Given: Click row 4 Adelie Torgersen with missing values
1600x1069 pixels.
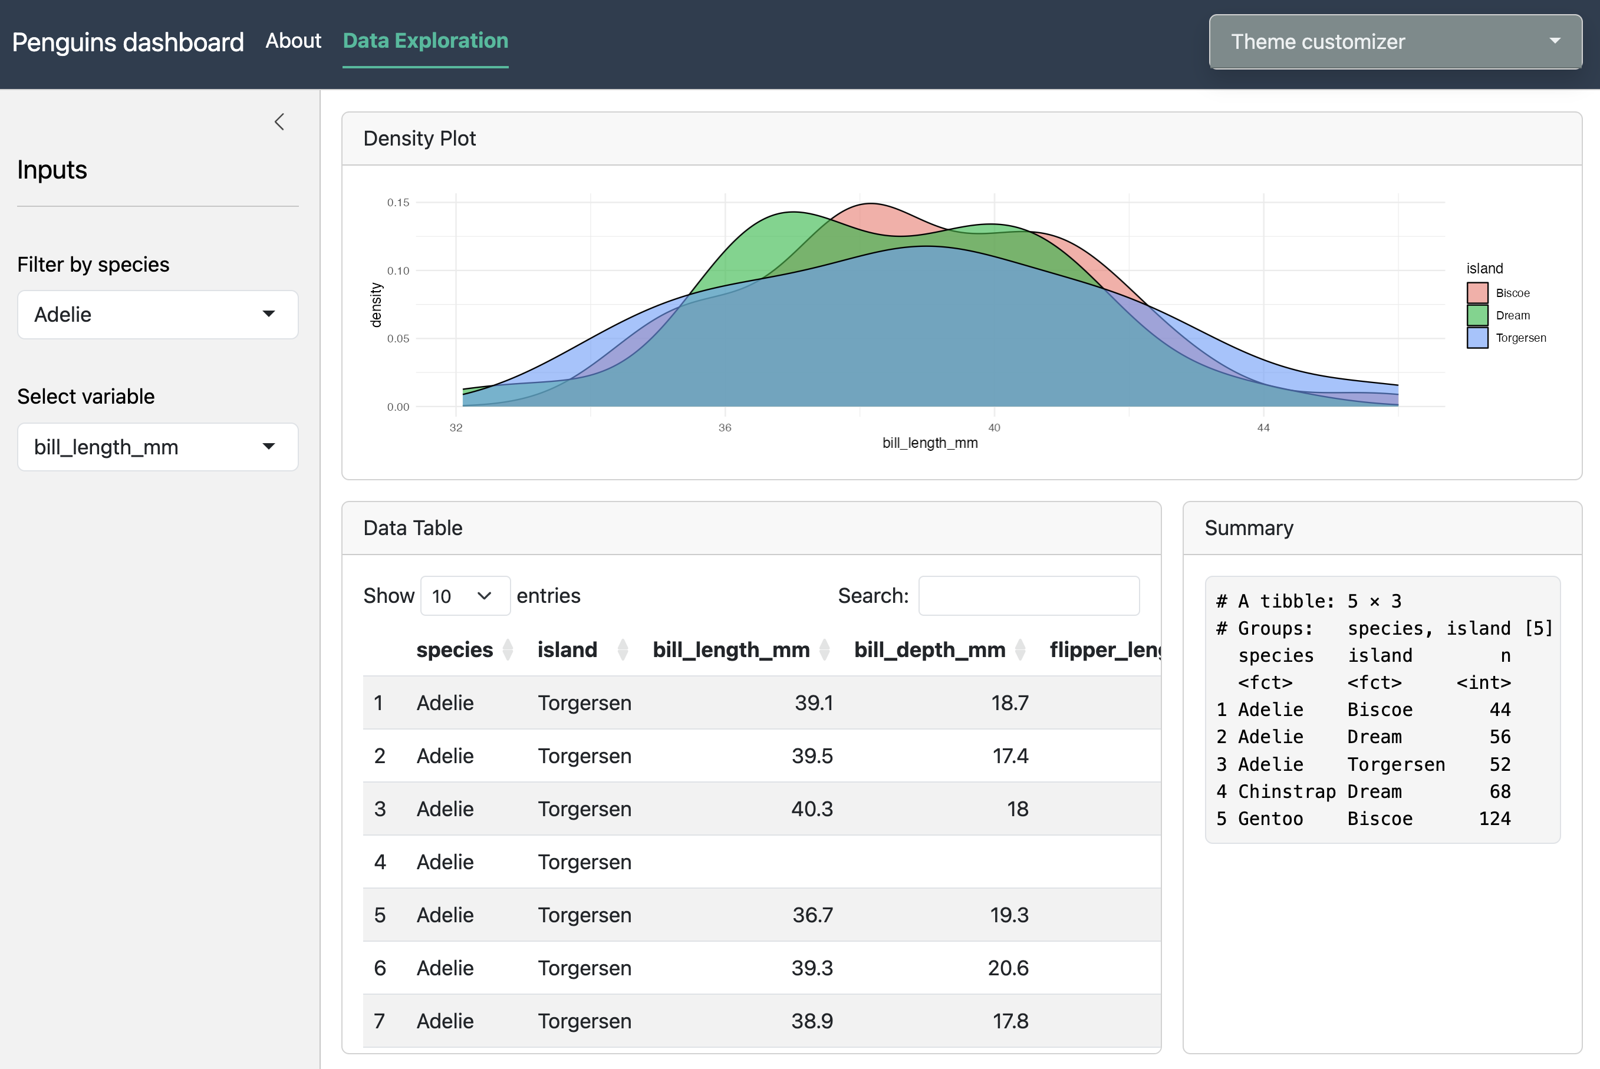Looking at the screenshot, I should click(x=750, y=862).
